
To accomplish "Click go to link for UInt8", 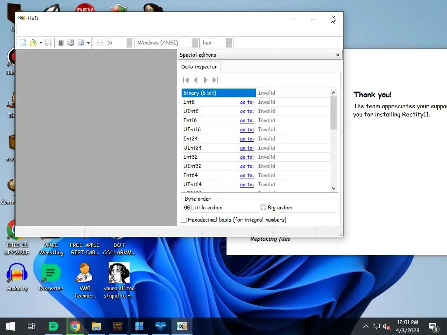I will (247, 111).
